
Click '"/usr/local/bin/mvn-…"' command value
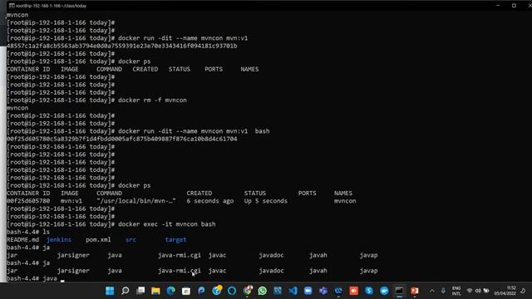(136, 201)
